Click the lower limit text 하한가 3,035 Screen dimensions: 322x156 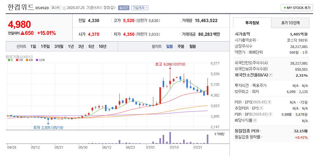(148, 34)
